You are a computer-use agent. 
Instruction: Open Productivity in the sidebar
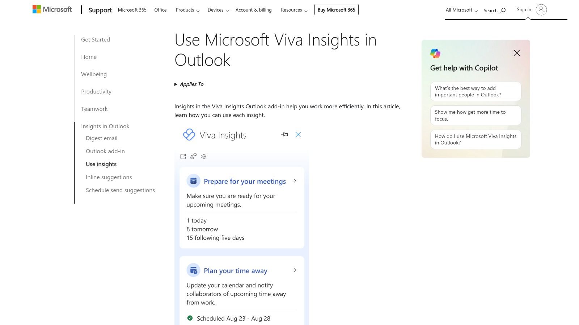[96, 92]
